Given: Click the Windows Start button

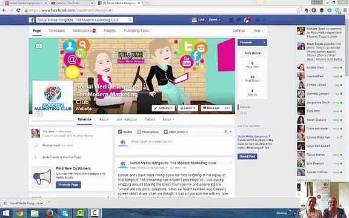Looking at the screenshot, I should (x=6, y=213).
